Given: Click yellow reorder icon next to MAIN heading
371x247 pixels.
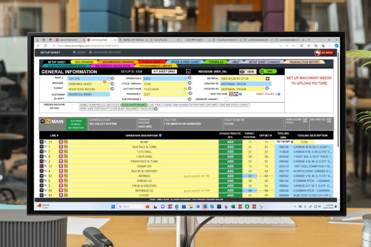Looking at the screenshot, I should click(x=48, y=121).
